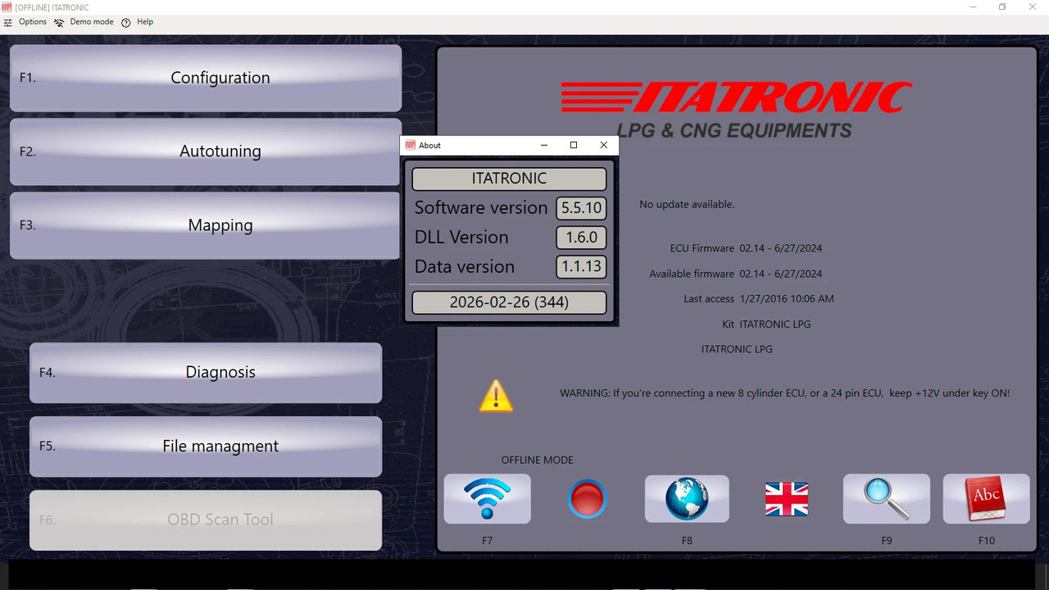Click the 2026-02-26 (344) build label
The width and height of the screenshot is (1049, 590).
click(509, 302)
